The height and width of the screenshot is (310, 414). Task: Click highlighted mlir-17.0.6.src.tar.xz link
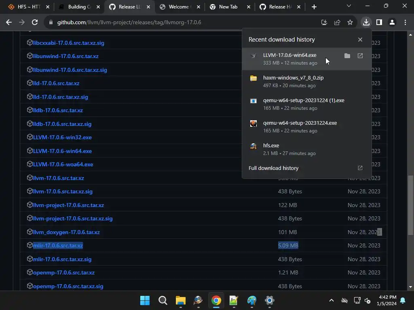pos(58,246)
